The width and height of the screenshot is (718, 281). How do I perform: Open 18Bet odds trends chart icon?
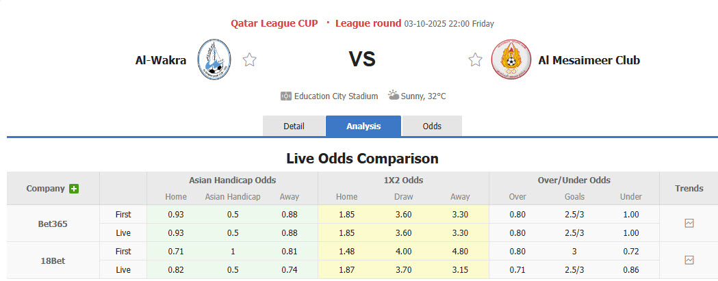point(689,260)
